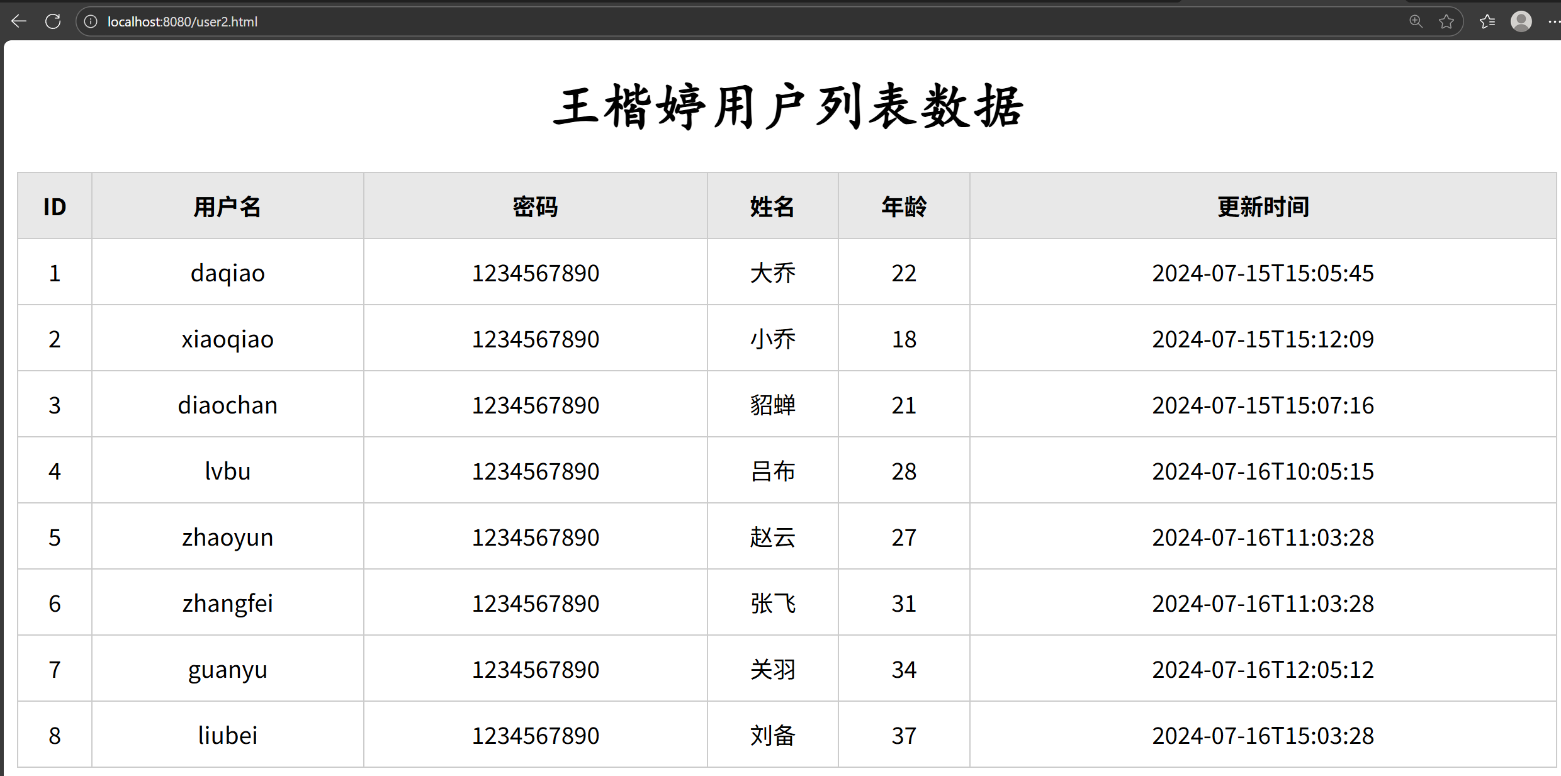Image resolution: width=1561 pixels, height=776 pixels.
Task: Click the 密码 column header
Action: [x=535, y=206]
